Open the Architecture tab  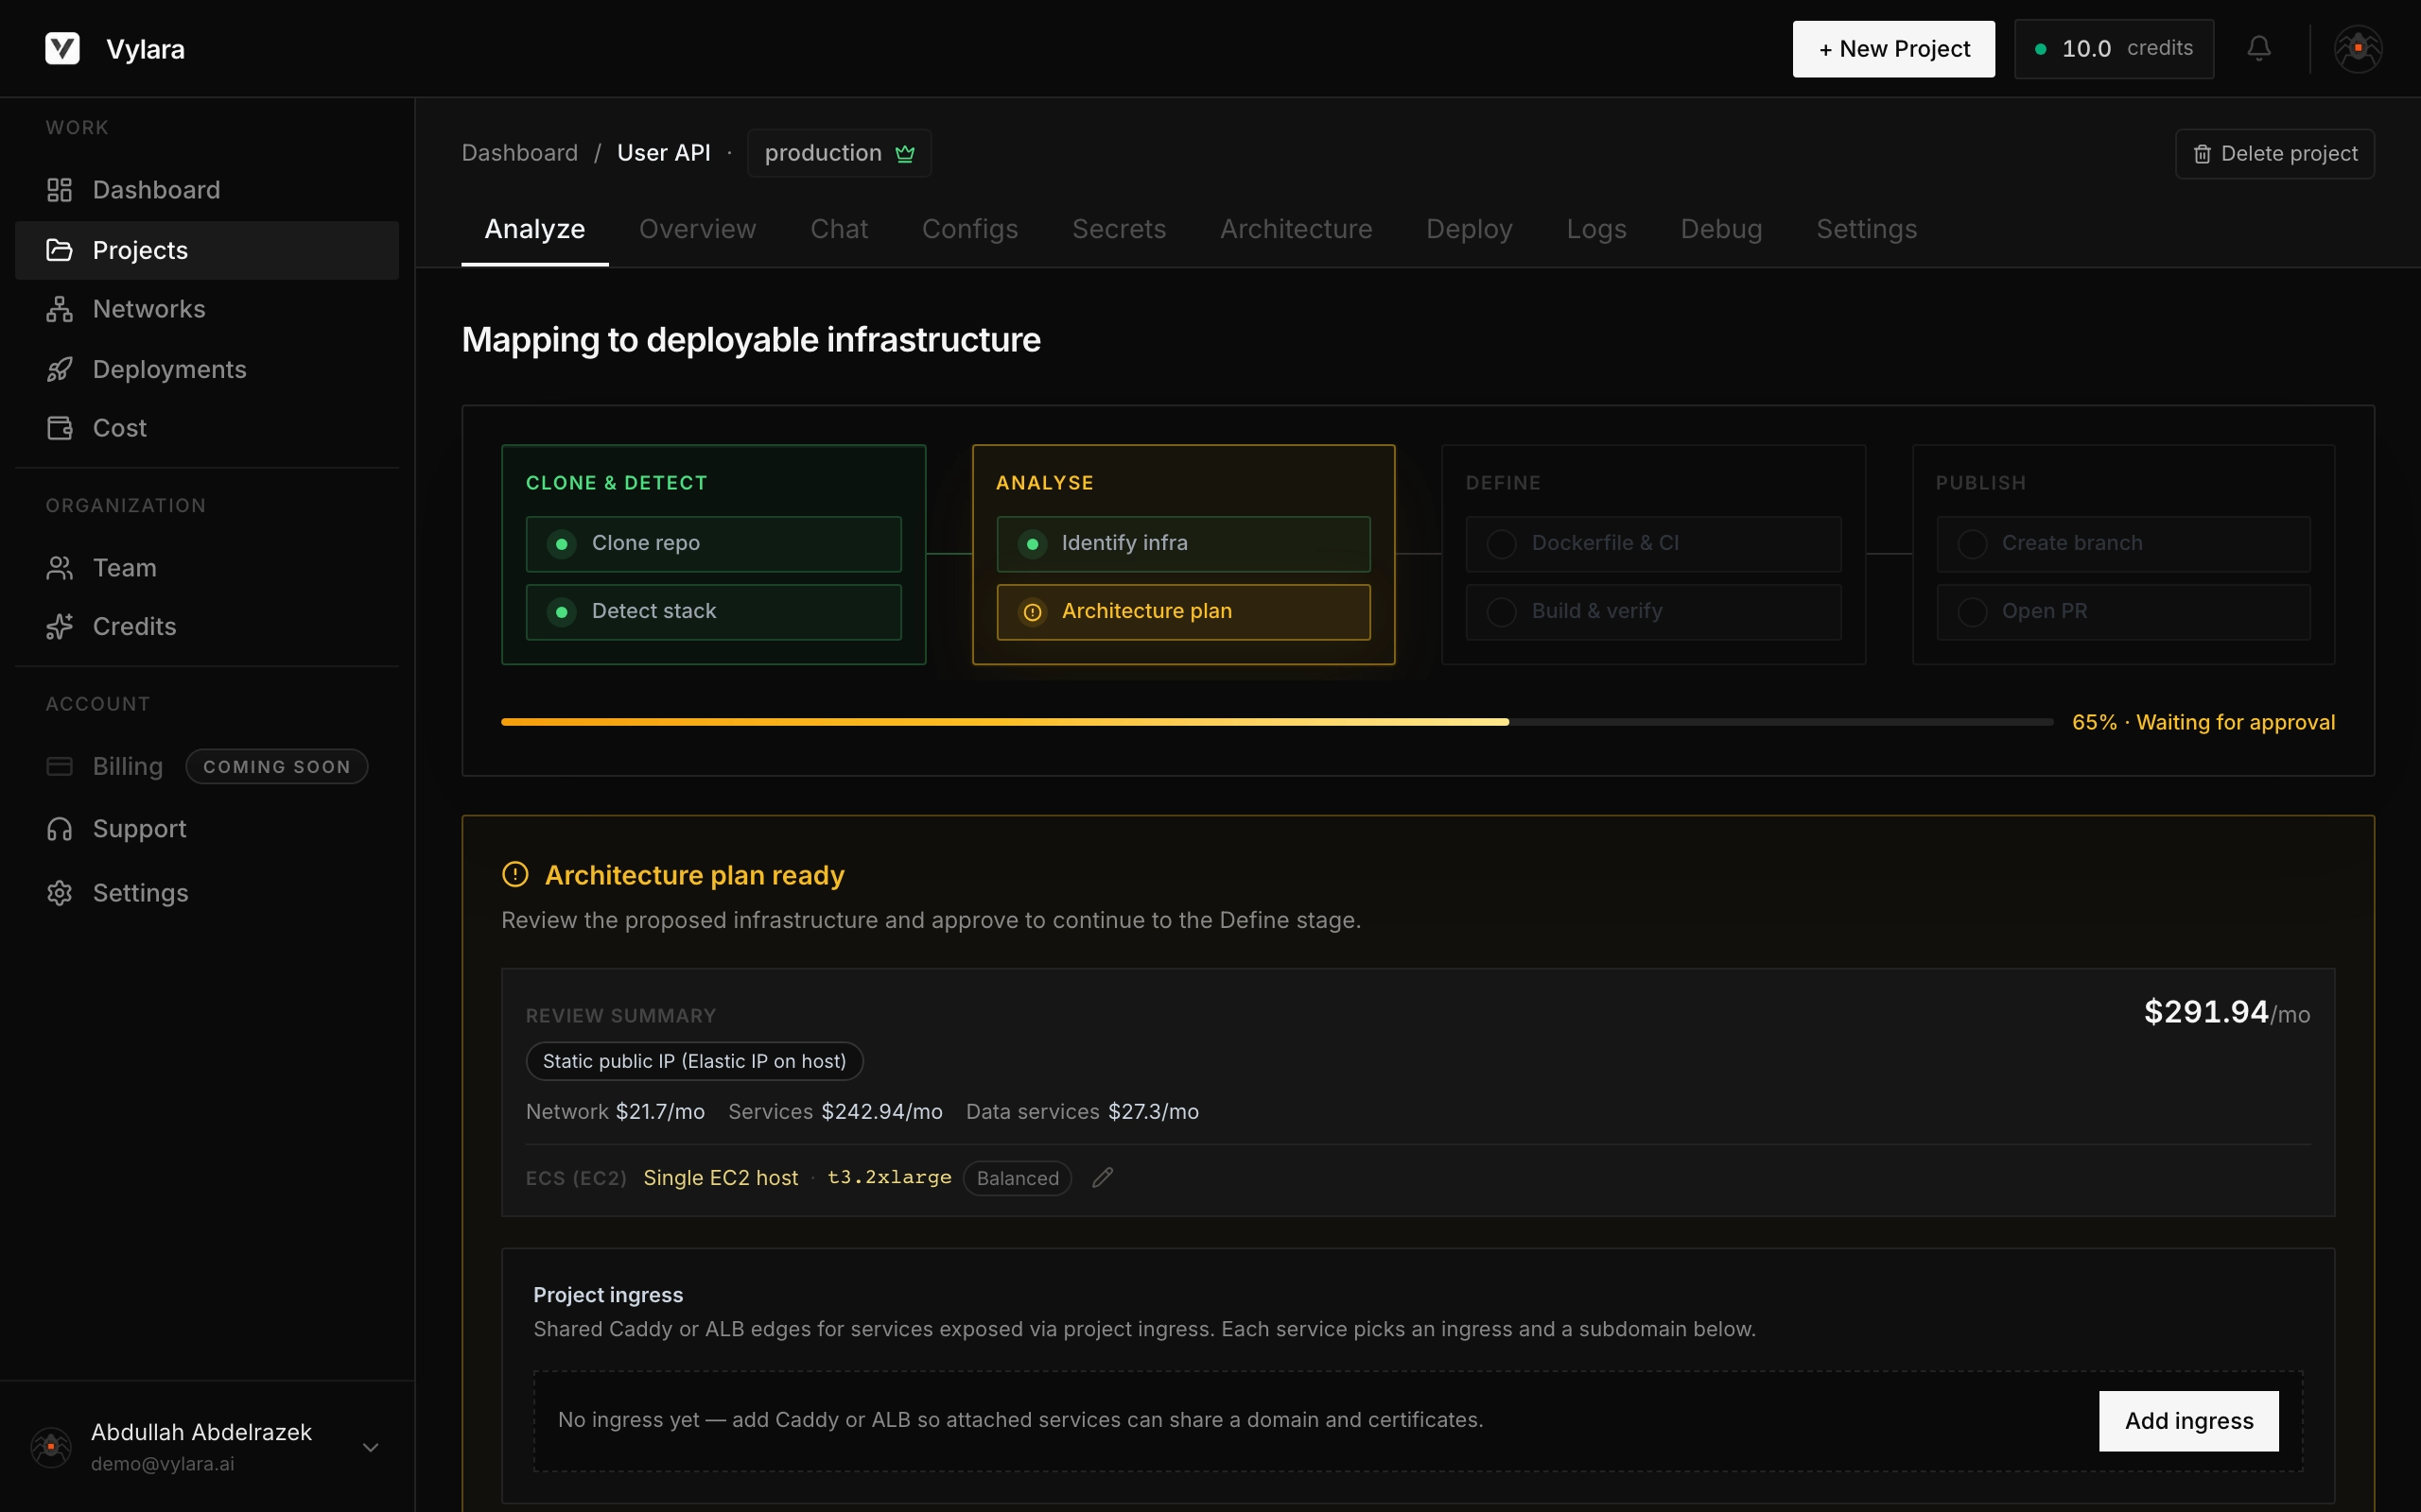pos(1296,229)
